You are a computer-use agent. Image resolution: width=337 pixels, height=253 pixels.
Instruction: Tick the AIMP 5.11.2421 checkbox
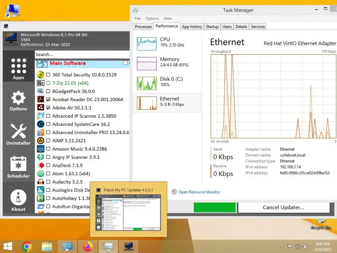click(48, 140)
